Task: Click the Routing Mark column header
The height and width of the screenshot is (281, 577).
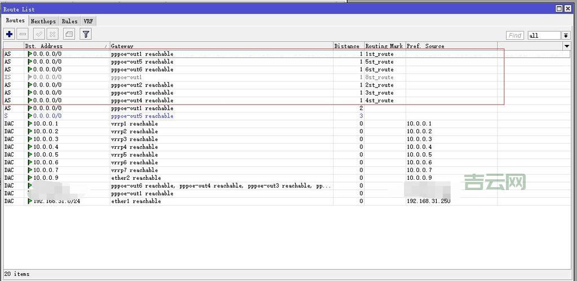Action: pyautogui.click(x=384, y=46)
